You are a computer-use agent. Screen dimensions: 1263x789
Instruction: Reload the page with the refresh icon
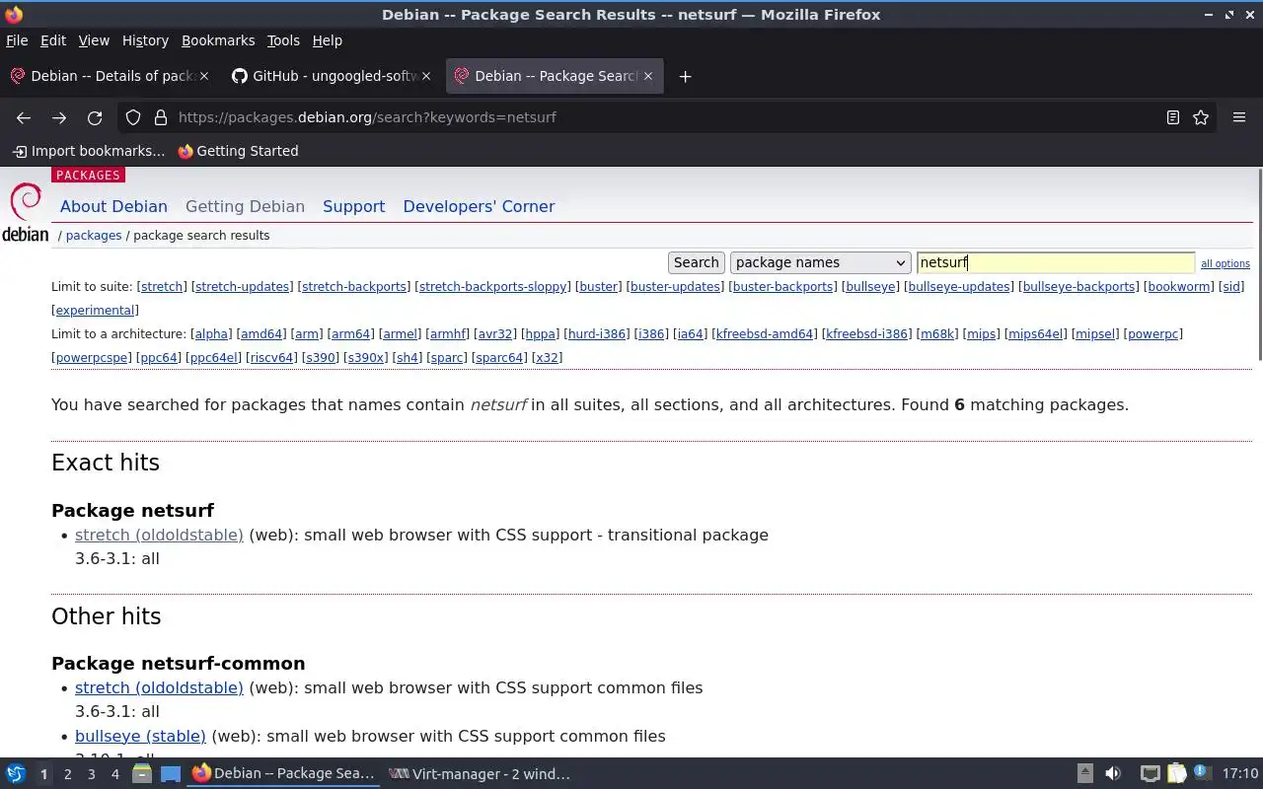point(95,117)
